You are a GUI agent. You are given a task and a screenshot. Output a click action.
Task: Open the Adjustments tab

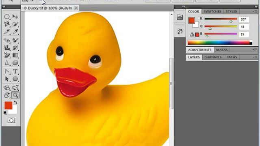tap(199, 50)
